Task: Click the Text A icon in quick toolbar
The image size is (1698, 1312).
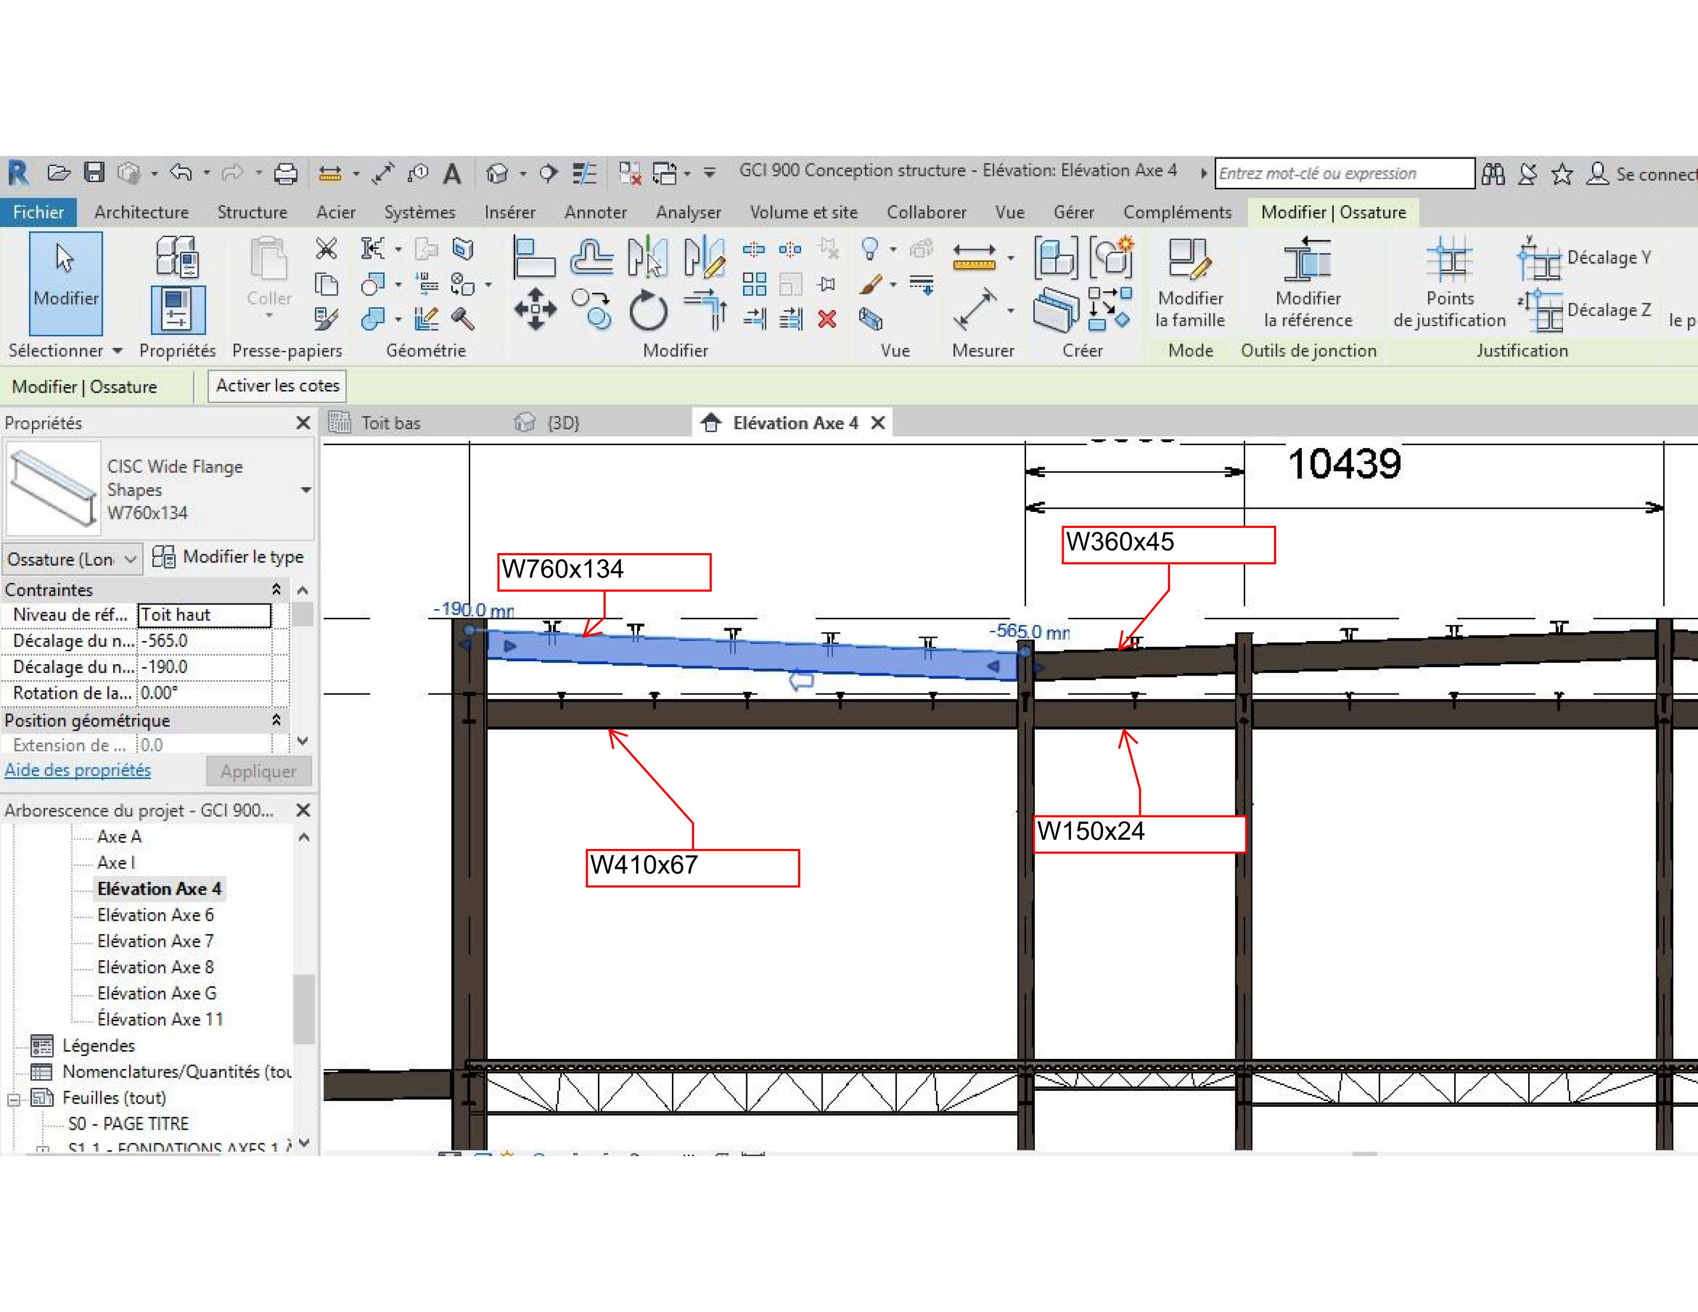Action: click(452, 173)
